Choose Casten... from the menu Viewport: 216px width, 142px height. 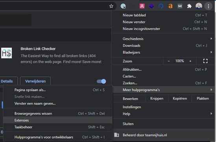tap(164, 76)
